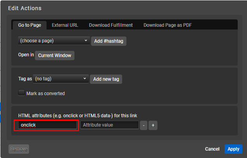Check the Mark as converted checkbox
The height and width of the screenshot is (158, 247).
[21, 93]
